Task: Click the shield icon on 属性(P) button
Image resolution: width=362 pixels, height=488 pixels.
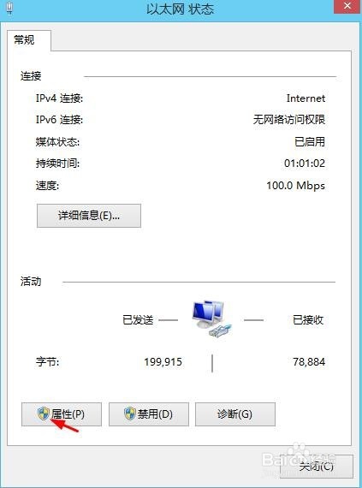Action: click(44, 414)
